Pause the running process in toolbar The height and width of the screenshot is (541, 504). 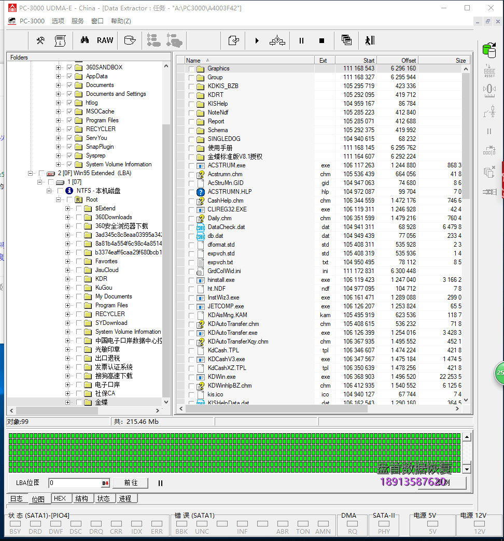coord(301,41)
